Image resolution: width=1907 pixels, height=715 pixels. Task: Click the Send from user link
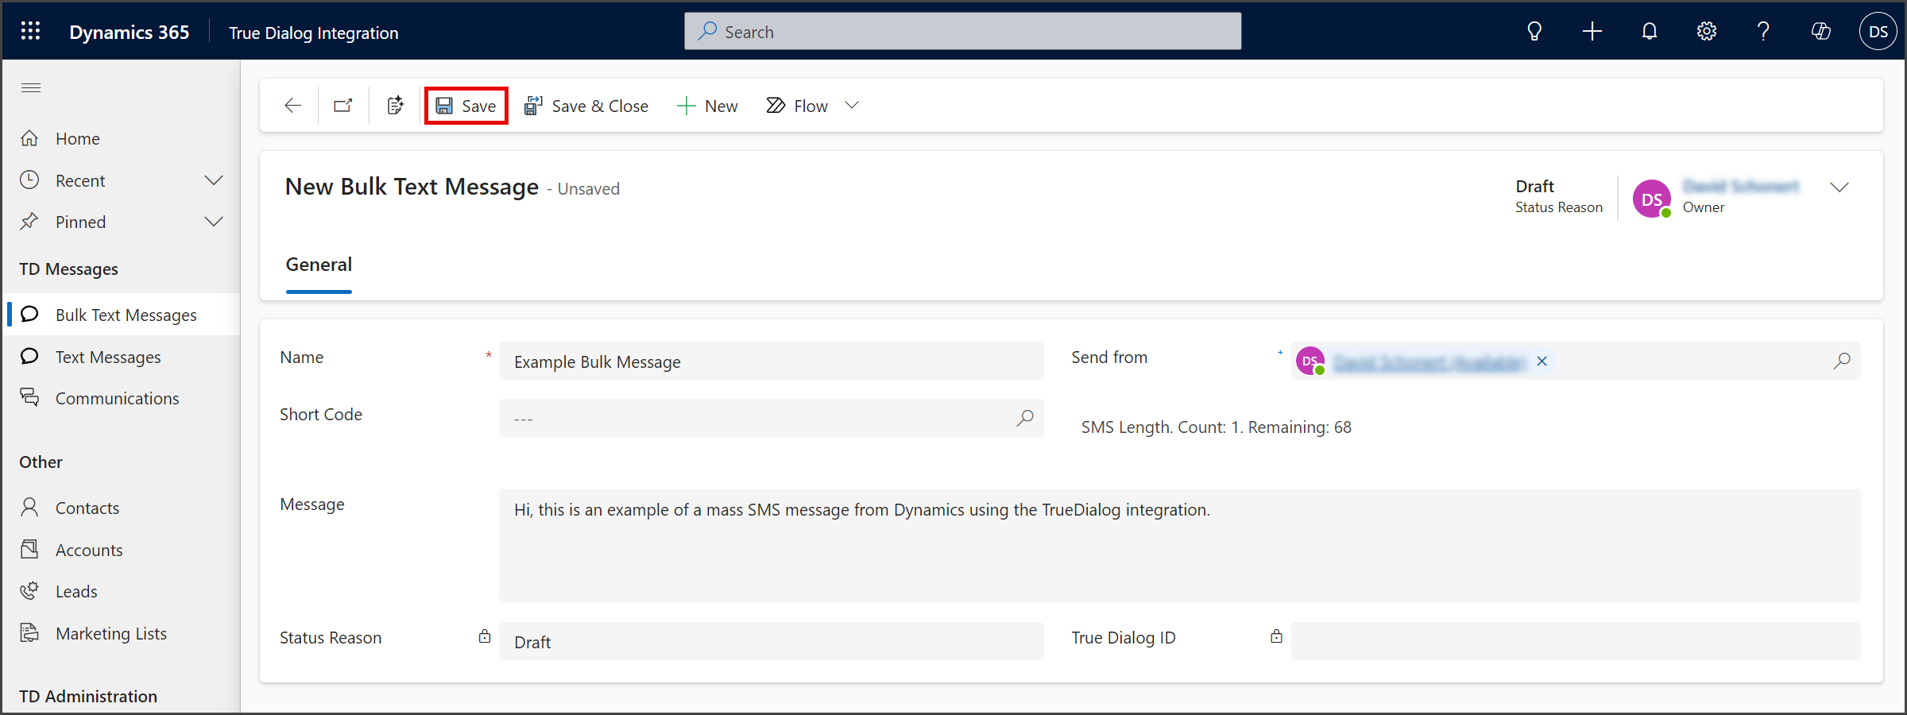pyautogui.click(x=1429, y=362)
